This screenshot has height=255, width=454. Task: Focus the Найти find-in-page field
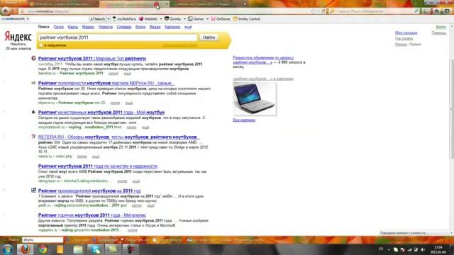(x=43, y=239)
